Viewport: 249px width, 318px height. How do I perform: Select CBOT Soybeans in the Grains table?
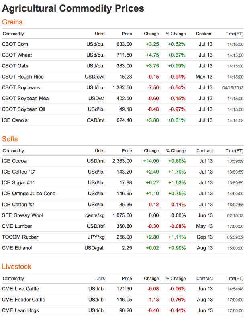(21, 87)
